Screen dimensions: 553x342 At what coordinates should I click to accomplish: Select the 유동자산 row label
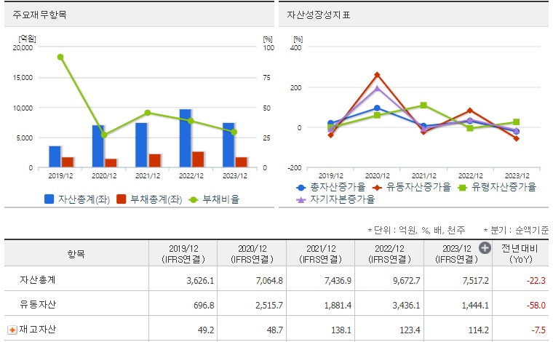[x=38, y=304]
